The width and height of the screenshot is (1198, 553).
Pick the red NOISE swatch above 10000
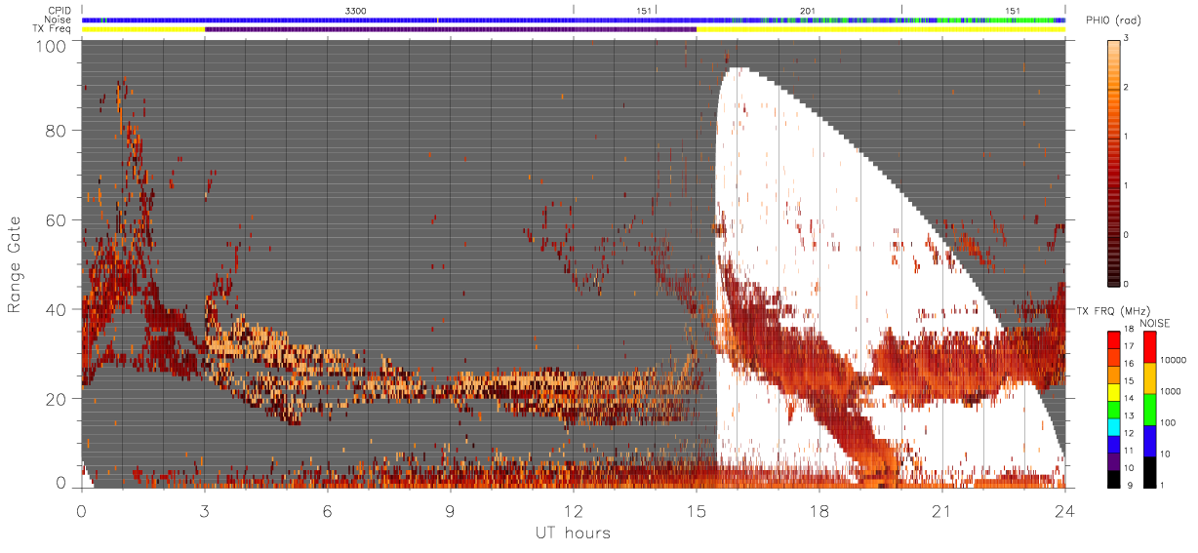click(x=1148, y=347)
